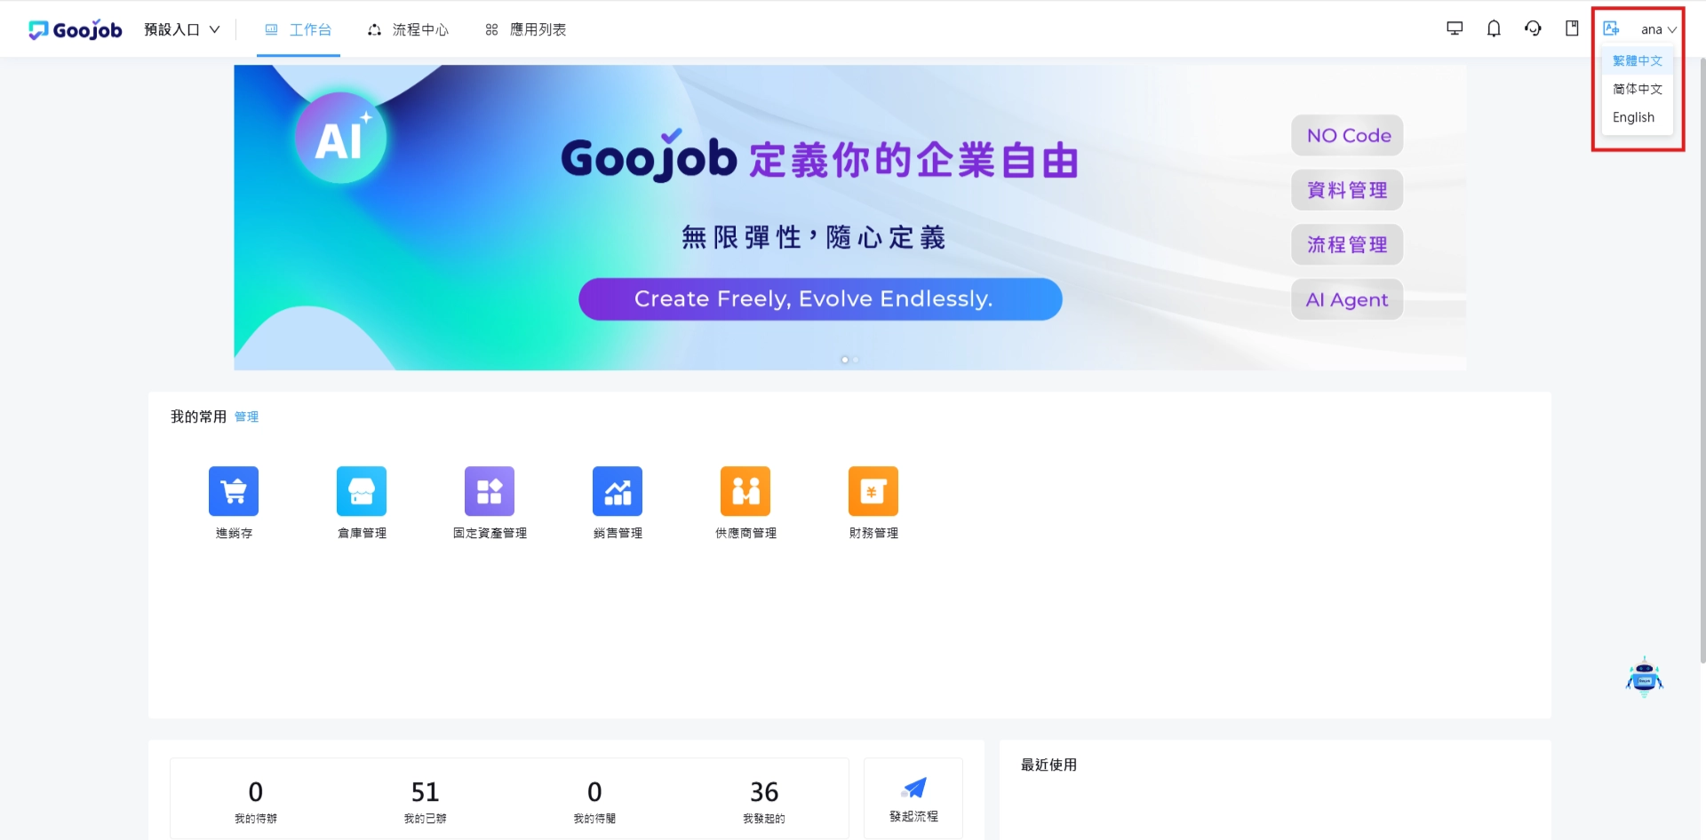Select the first banner carousel dot
Screen dimensions: 1706x840
click(844, 360)
